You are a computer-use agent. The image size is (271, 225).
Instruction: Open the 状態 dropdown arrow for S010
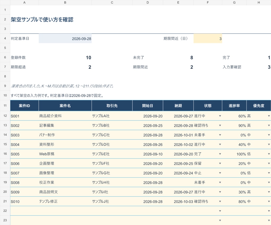click(220, 201)
